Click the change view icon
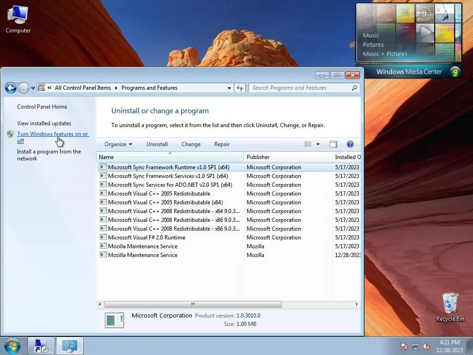 (308, 144)
